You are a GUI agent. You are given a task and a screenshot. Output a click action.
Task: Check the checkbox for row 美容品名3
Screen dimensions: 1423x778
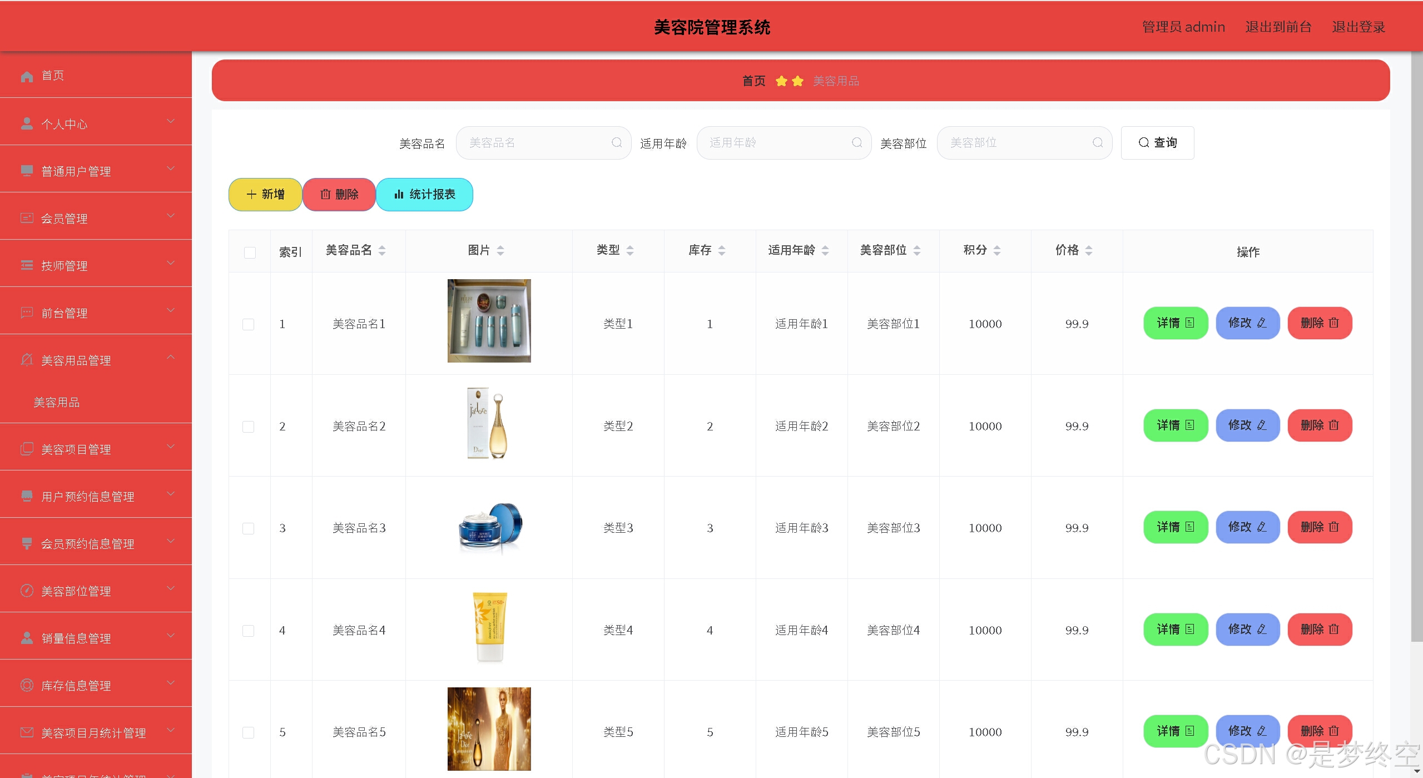249,528
